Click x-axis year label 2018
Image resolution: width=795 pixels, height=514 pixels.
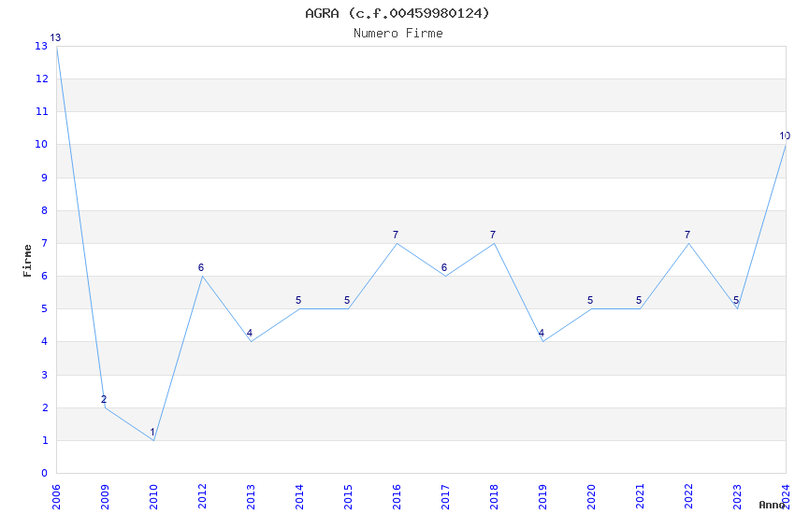click(x=495, y=497)
